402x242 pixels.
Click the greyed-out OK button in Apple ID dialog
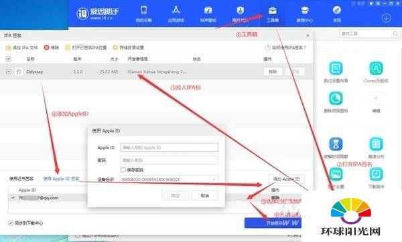pos(176,196)
